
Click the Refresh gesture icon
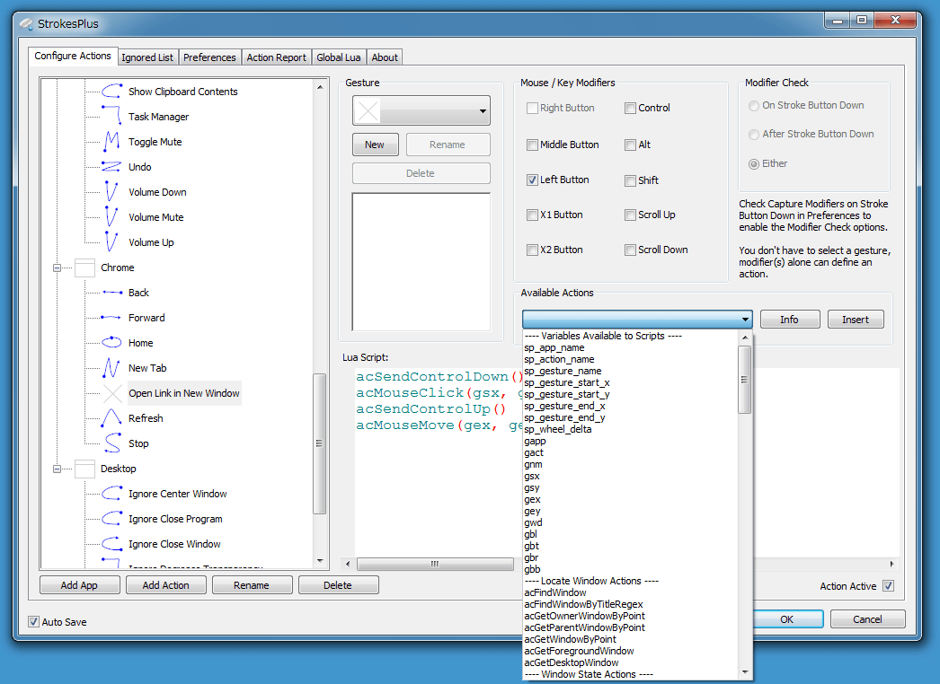(x=112, y=417)
